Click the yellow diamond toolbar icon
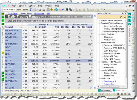The height and width of the screenshot is (100, 137). point(52,10)
